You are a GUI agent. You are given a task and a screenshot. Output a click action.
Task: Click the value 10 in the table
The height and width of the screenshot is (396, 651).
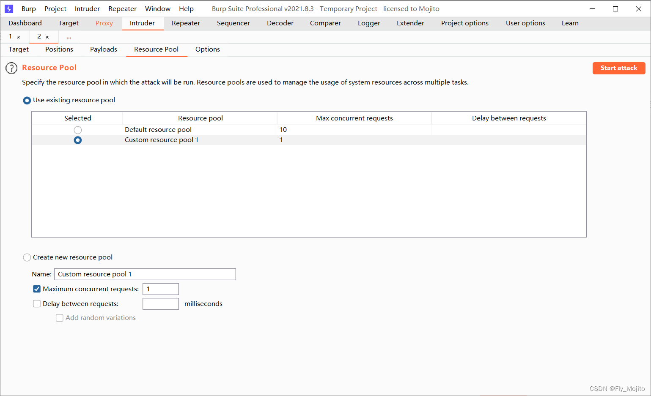pos(283,130)
